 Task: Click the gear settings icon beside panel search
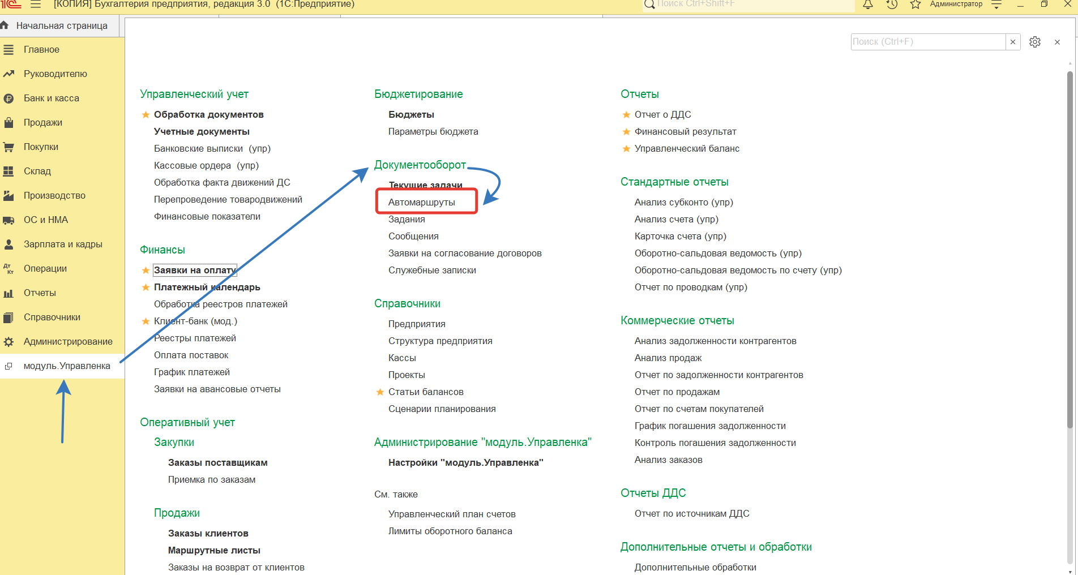click(1035, 42)
